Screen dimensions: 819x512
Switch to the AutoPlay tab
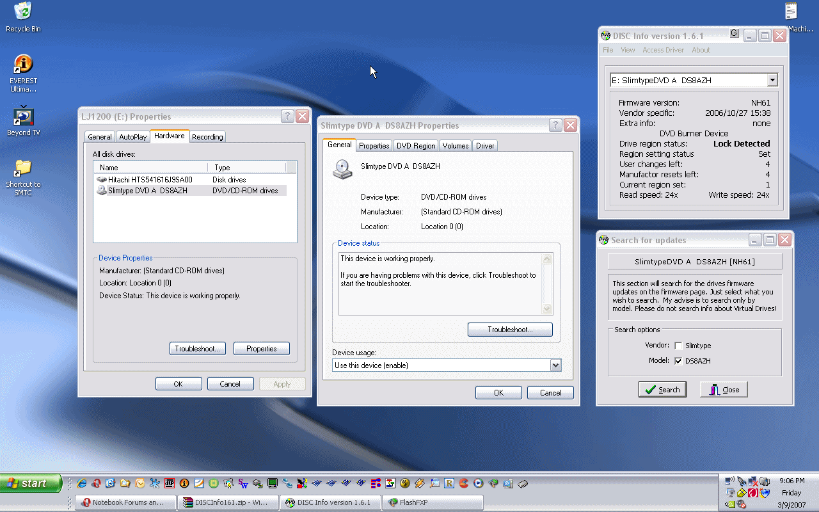(x=132, y=137)
